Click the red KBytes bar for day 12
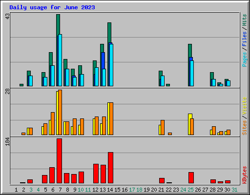 coord(96,174)
